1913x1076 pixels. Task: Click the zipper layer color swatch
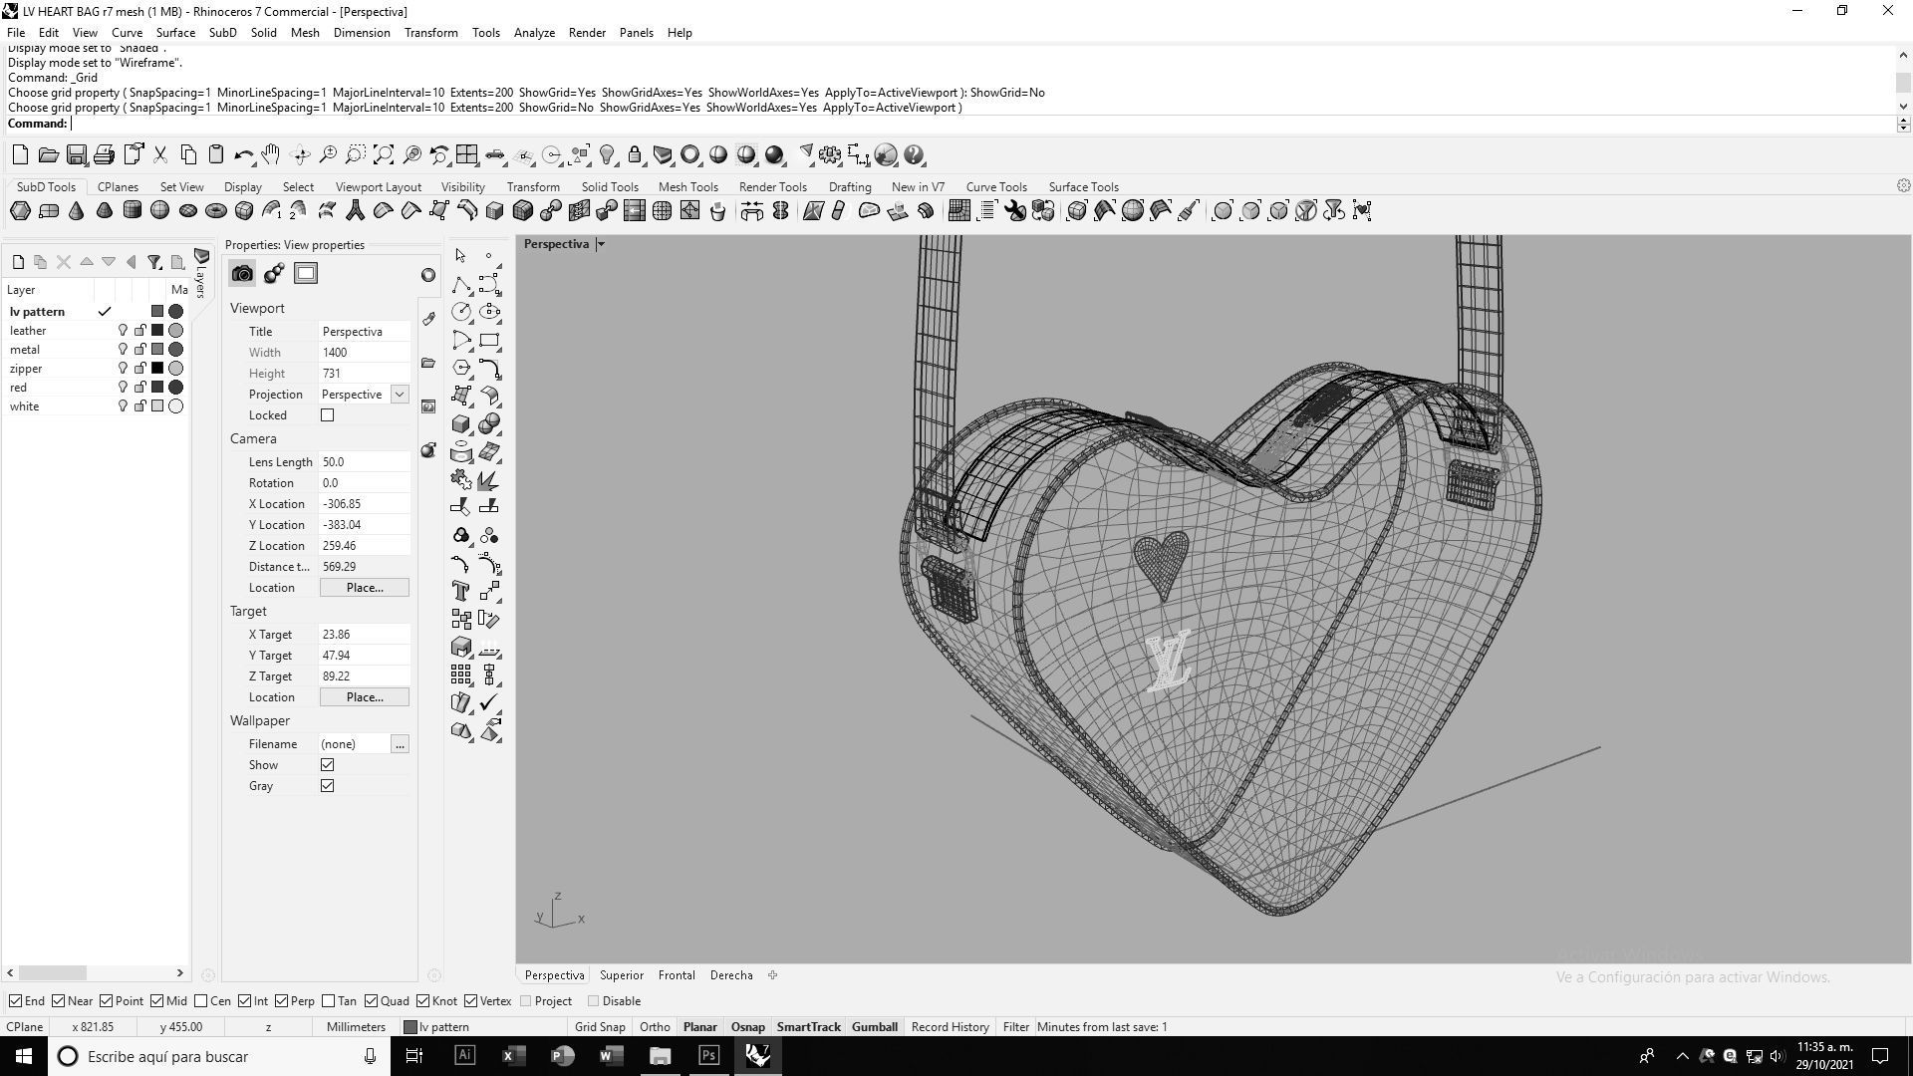pos(156,369)
